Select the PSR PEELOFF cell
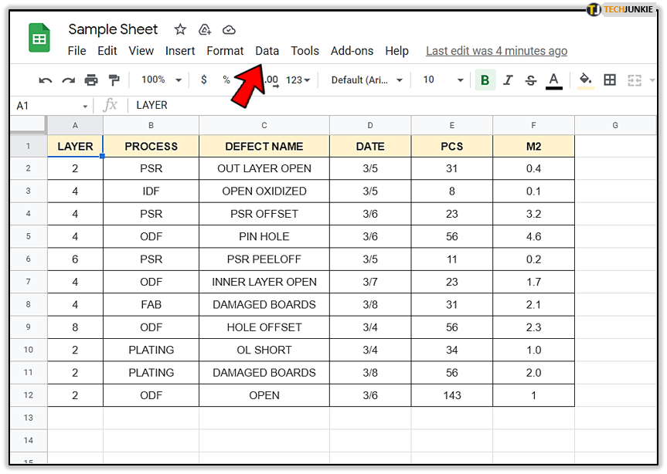Image resolution: width=667 pixels, height=474 pixels. 264,259
